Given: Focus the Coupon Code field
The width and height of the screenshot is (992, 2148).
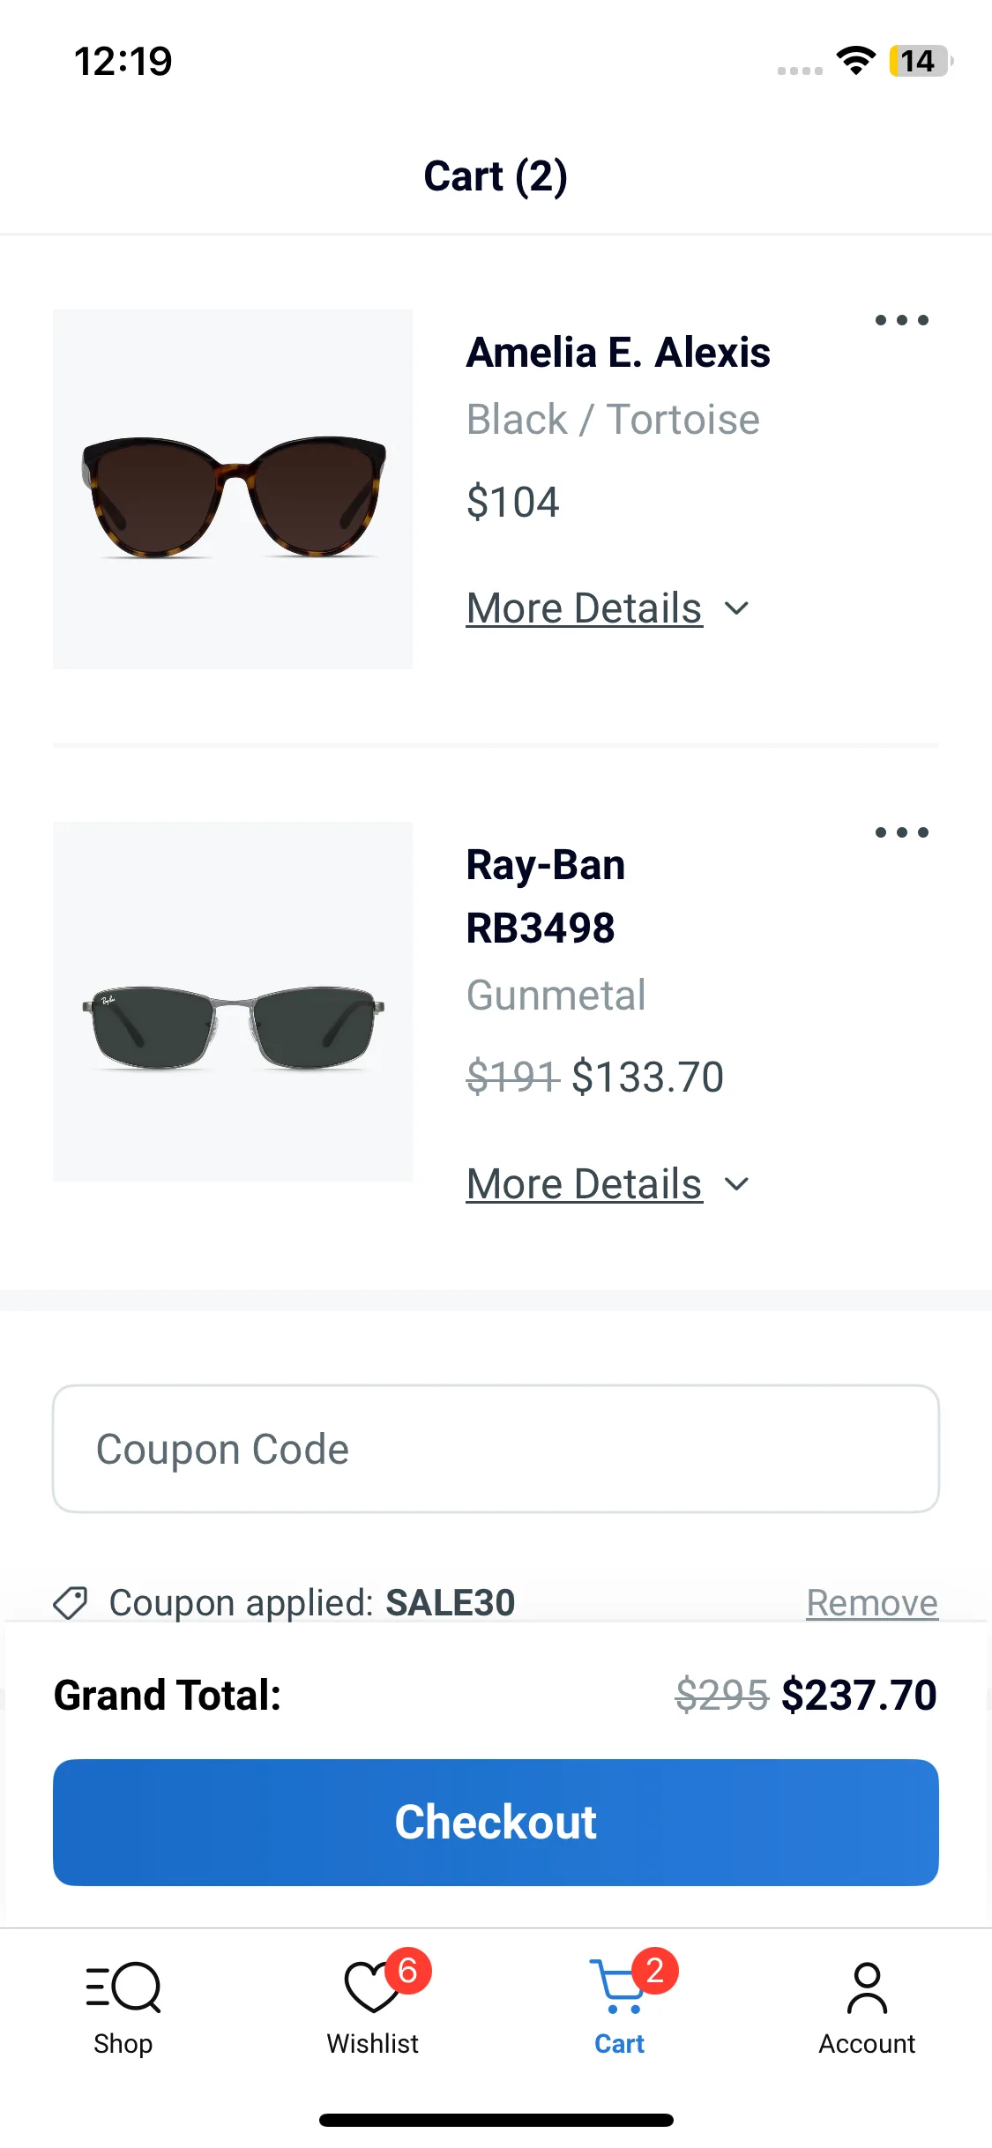Looking at the screenshot, I should (x=496, y=1449).
